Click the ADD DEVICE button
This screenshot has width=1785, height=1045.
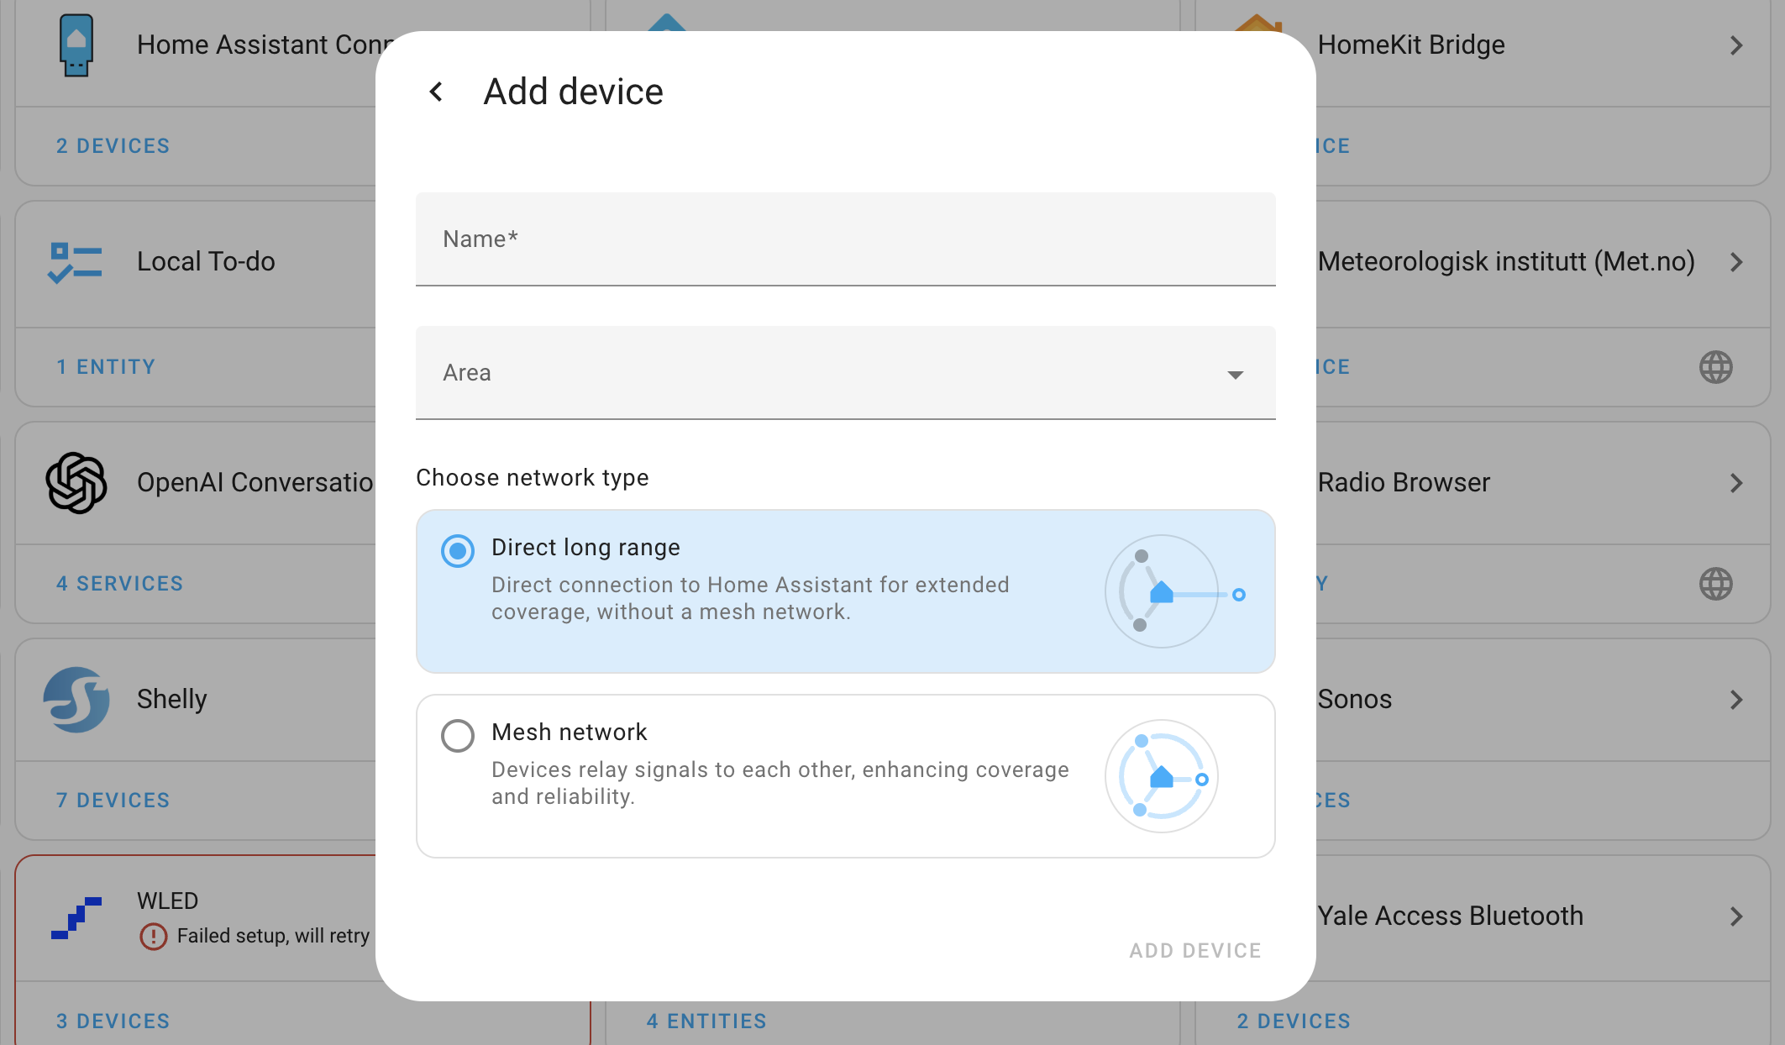[1194, 950]
